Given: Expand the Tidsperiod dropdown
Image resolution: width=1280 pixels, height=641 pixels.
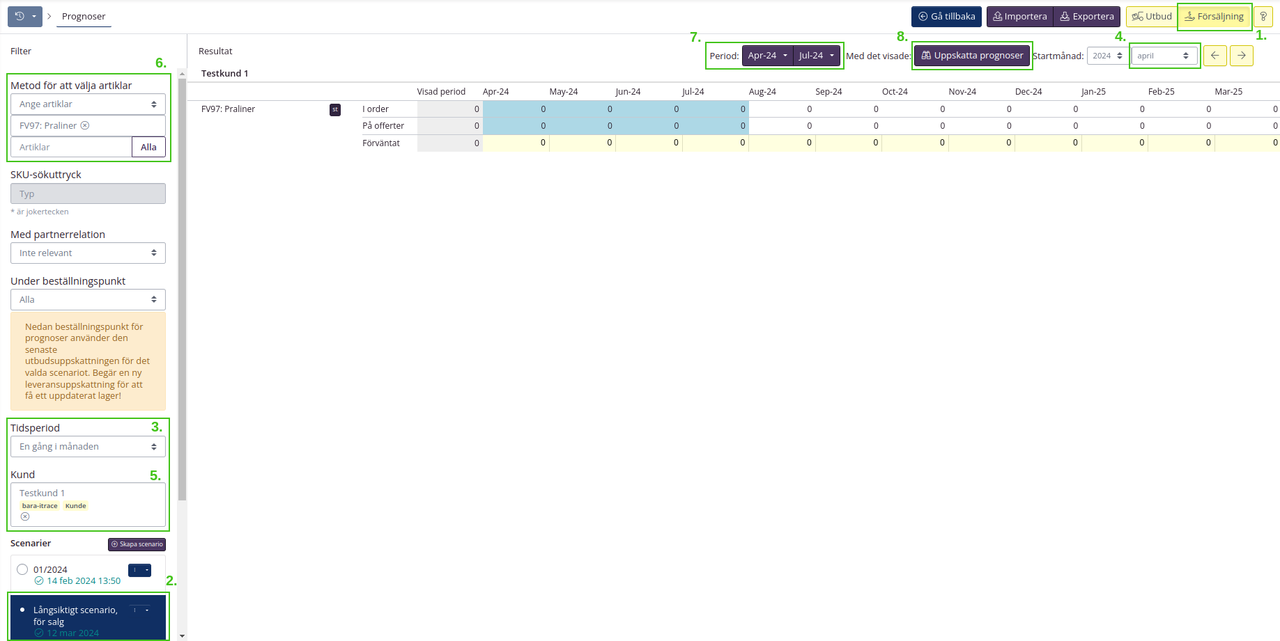Looking at the screenshot, I should 88,447.
